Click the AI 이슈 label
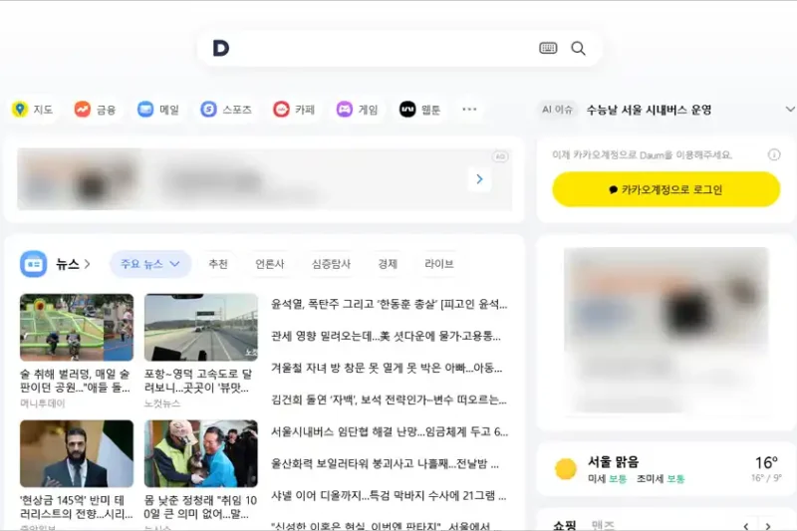 (557, 110)
